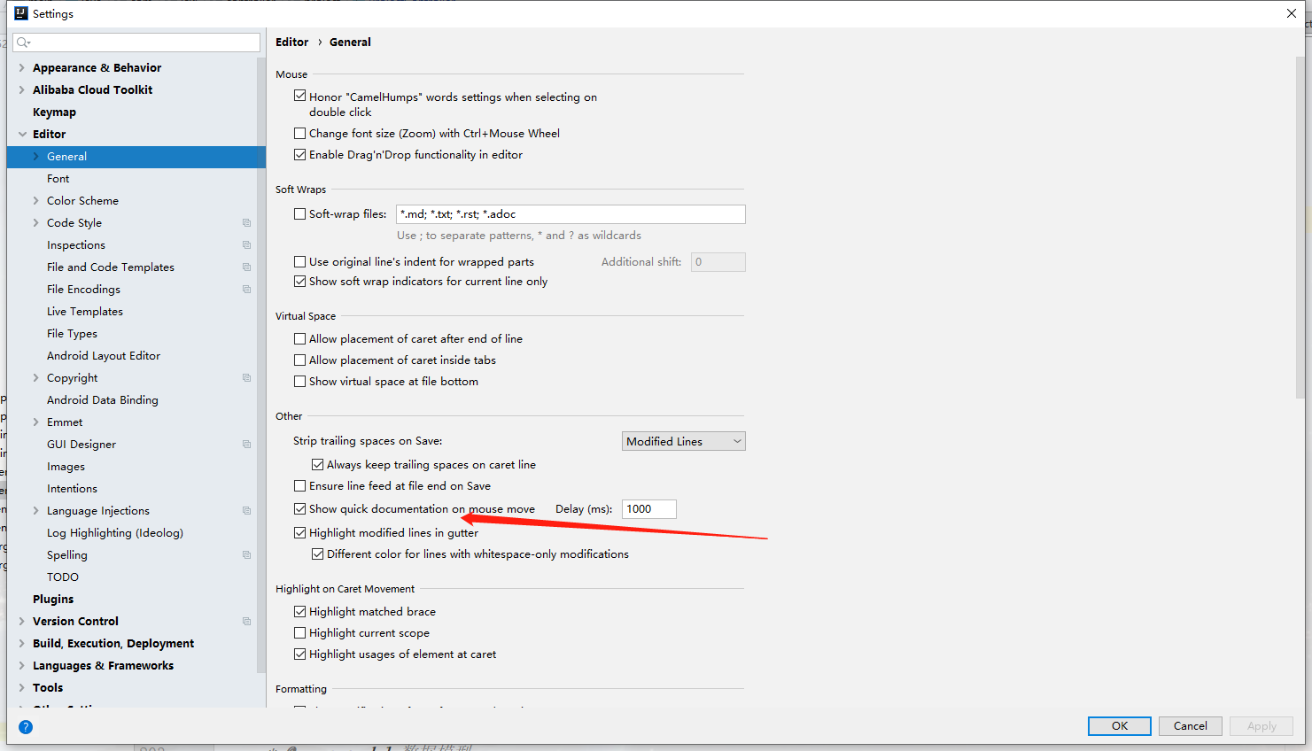The height and width of the screenshot is (751, 1312).
Task: Click the IntelliJ icon in the Settings title bar
Action: tap(21, 13)
